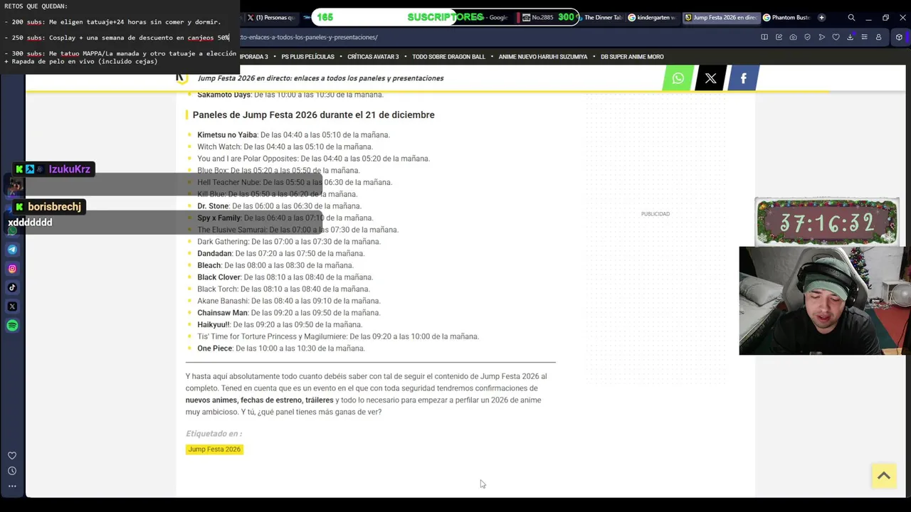The width and height of the screenshot is (911, 512).
Task: Open bookmarks heart at sidebar bottom
Action: click(12, 456)
